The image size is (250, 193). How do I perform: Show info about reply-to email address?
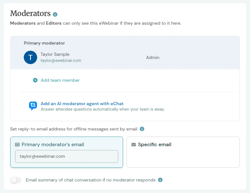point(142,129)
